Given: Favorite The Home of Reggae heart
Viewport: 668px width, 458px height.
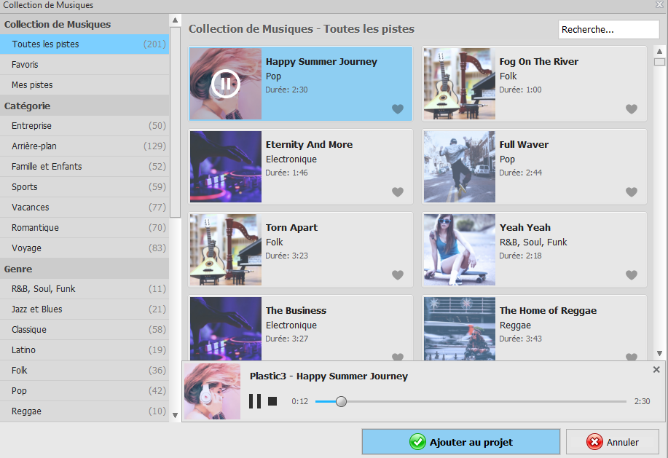Looking at the screenshot, I should (x=632, y=357).
